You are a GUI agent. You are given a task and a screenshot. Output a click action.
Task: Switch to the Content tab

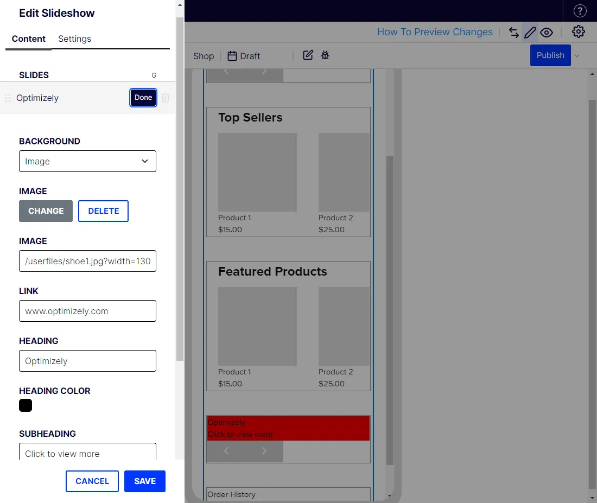pyautogui.click(x=29, y=39)
